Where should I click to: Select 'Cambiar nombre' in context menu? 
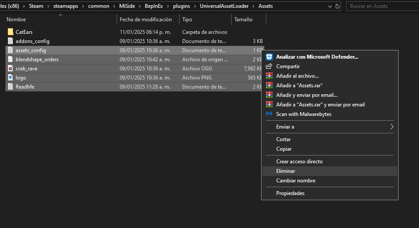[295, 181]
